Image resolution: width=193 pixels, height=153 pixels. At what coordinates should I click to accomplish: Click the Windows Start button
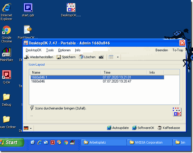[12, 142]
